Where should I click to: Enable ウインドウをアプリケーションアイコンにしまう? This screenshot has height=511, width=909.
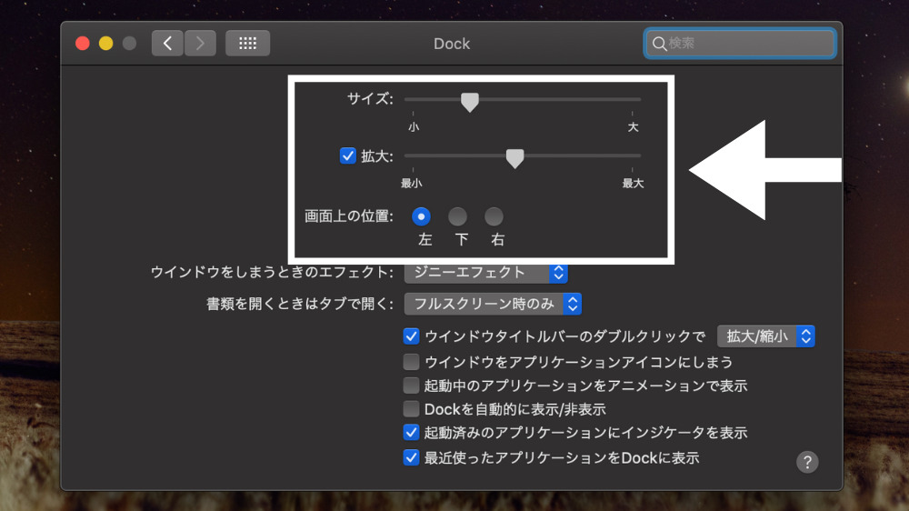[x=411, y=362]
